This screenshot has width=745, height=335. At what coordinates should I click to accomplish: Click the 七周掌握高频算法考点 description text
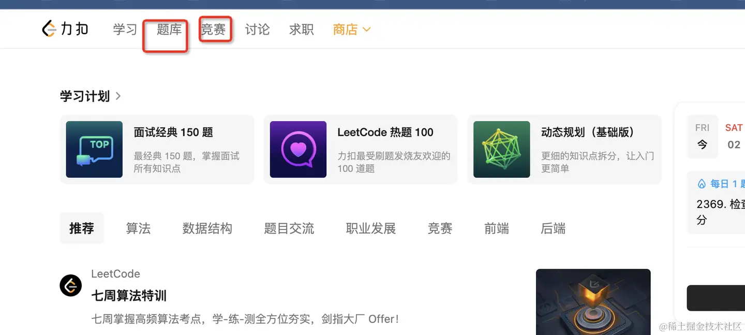tap(245, 319)
